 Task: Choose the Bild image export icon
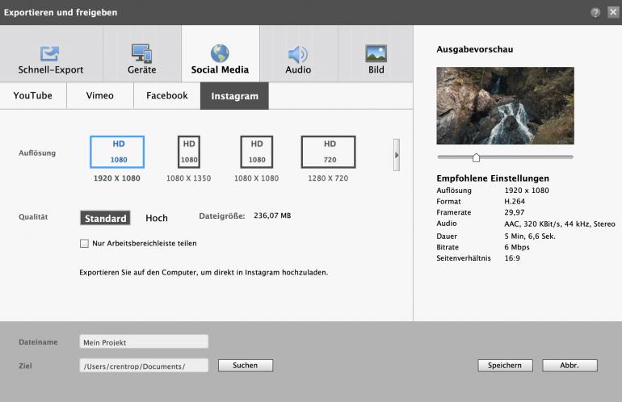[376, 53]
